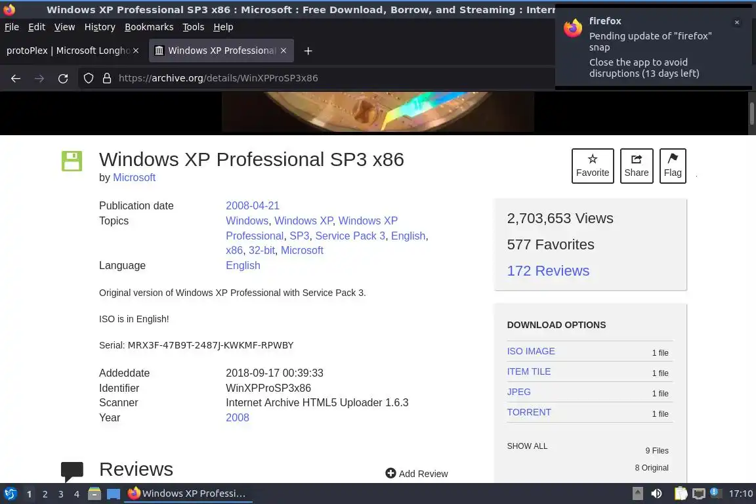Close the Windows XP Professional tab
756x504 pixels.
[283, 50]
